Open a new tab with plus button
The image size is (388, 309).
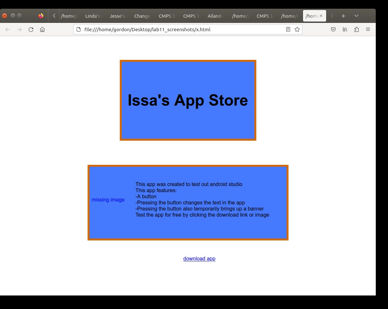[x=344, y=16]
